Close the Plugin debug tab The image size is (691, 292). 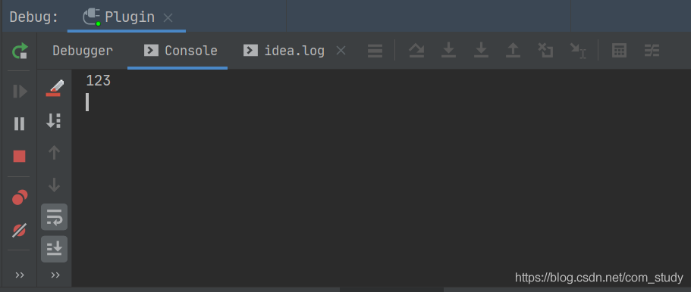click(168, 17)
